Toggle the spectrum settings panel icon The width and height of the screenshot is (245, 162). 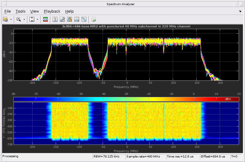[45, 19]
